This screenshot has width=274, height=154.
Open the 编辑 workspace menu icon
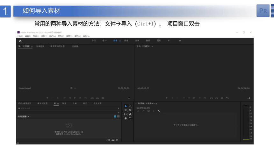coord(120,41)
